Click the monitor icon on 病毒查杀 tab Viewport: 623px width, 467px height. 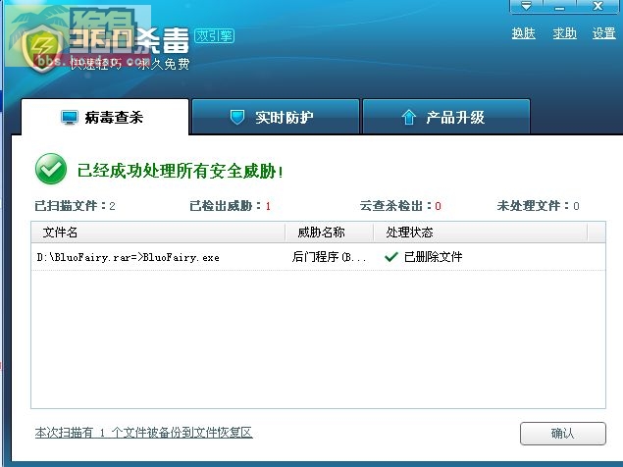coord(70,118)
